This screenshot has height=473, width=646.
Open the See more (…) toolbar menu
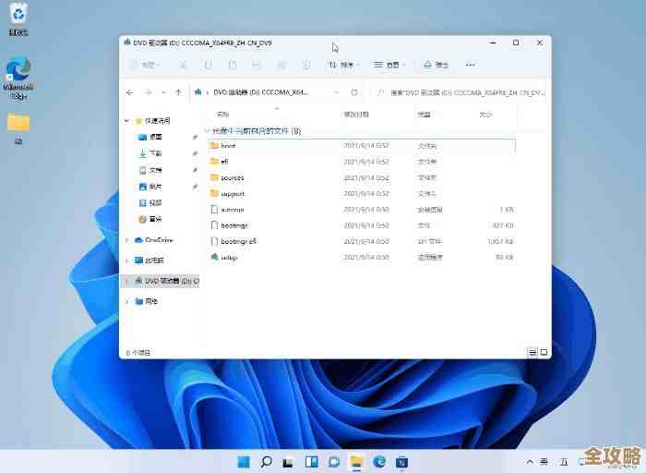[470, 65]
